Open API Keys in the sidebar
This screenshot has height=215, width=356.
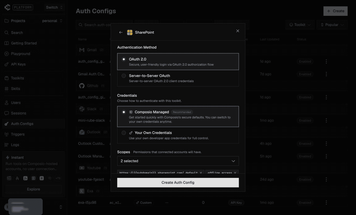click(33, 64)
